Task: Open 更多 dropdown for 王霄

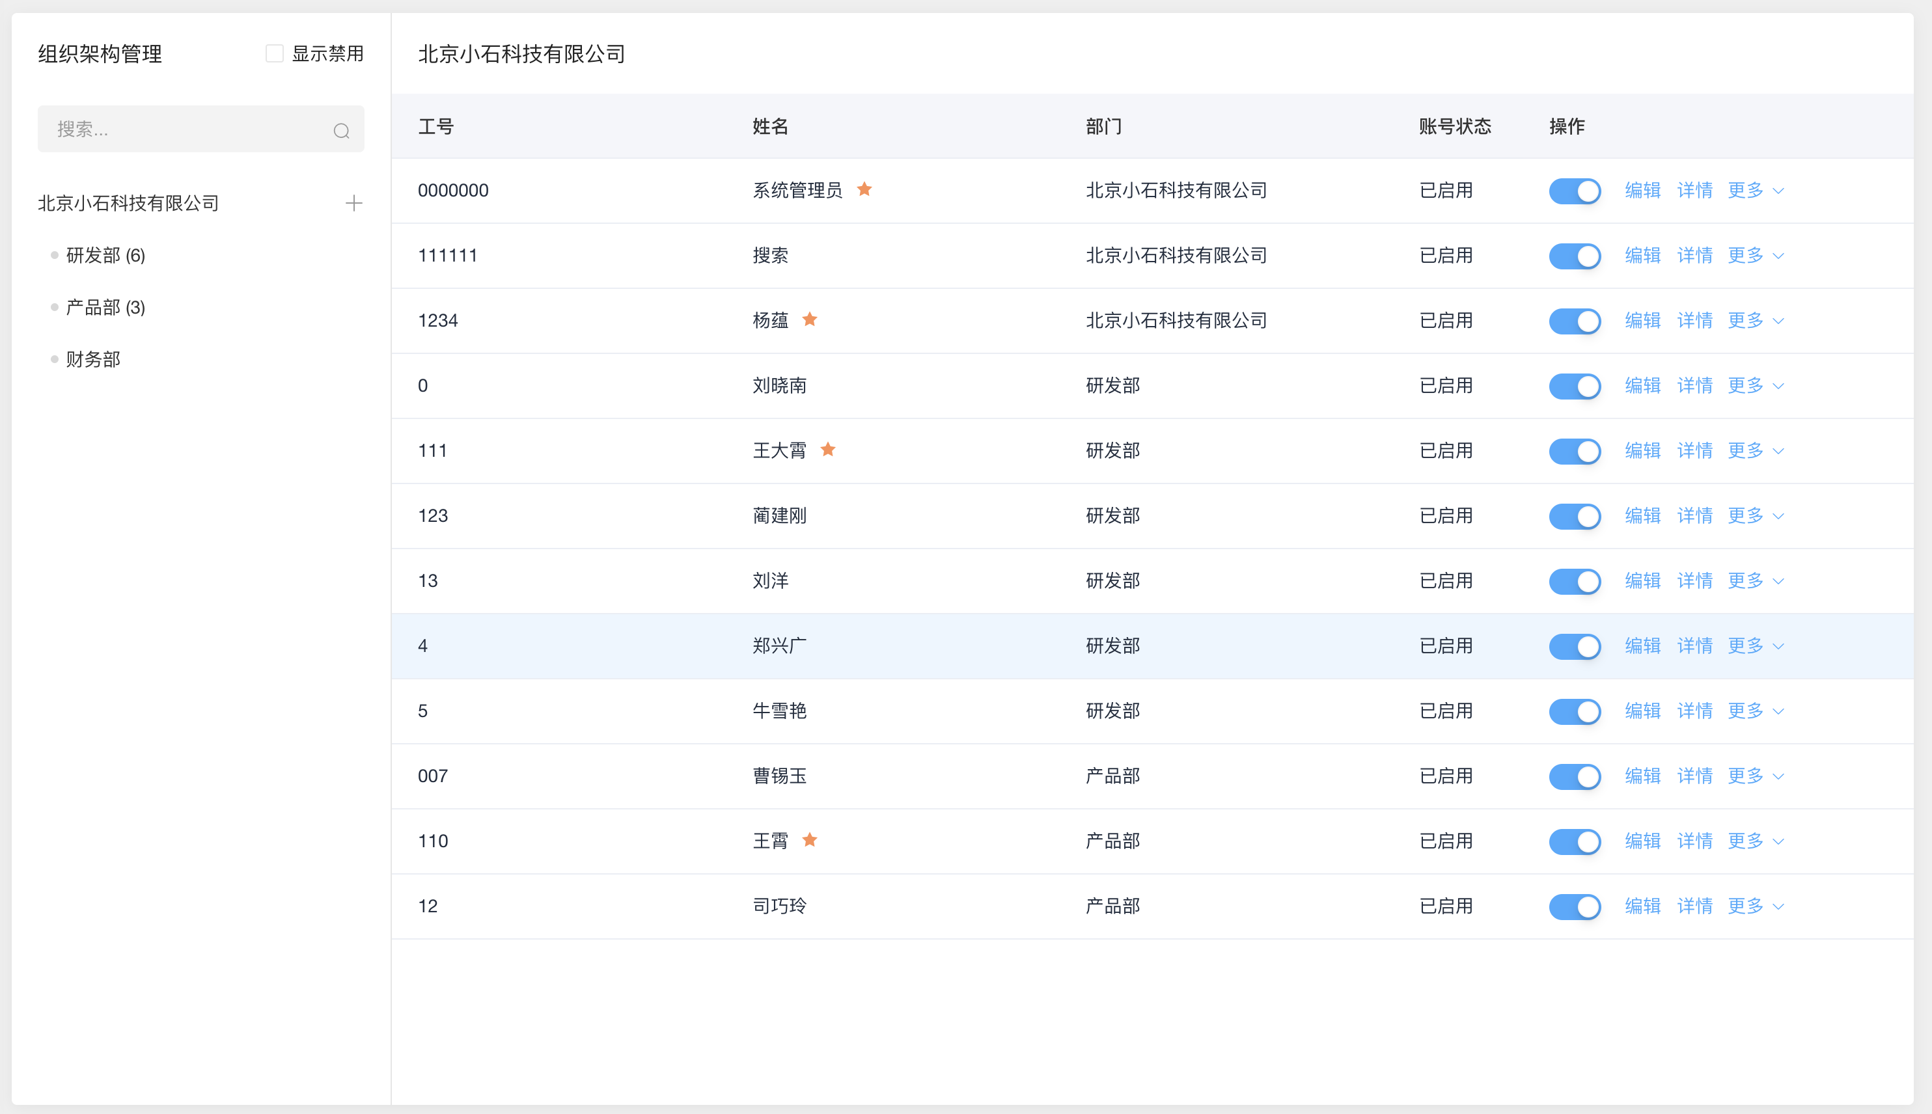Action: [x=1756, y=841]
